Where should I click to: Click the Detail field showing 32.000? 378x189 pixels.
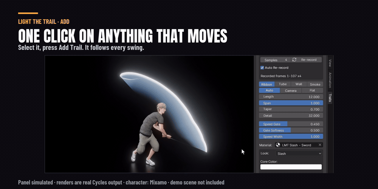click(x=291, y=115)
